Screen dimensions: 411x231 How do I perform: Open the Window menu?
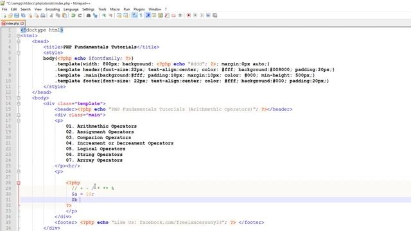click(155, 9)
